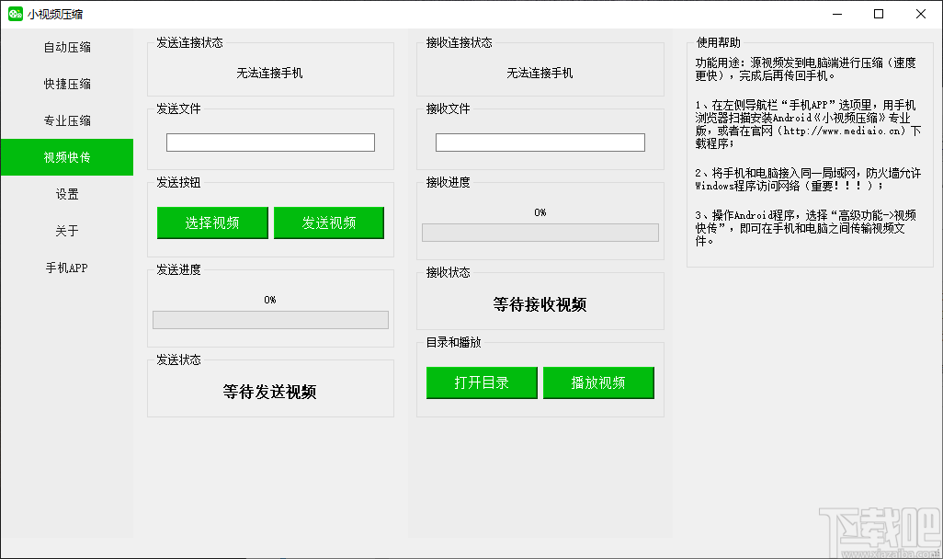Click the 0% label above 接收进度 bar
Screen dimensions: 943x559
540,212
